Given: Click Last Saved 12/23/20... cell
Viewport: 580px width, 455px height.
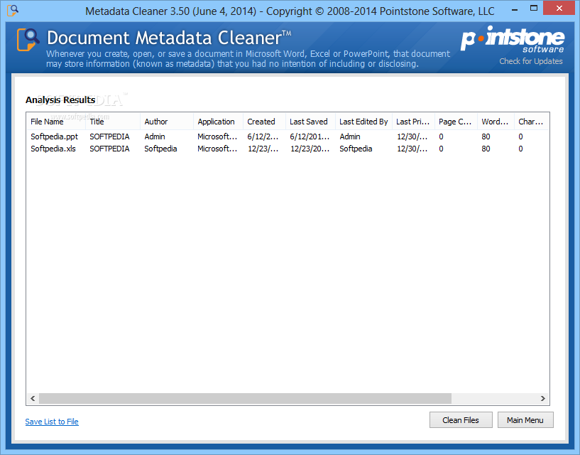Looking at the screenshot, I should pyautogui.click(x=310, y=149).
